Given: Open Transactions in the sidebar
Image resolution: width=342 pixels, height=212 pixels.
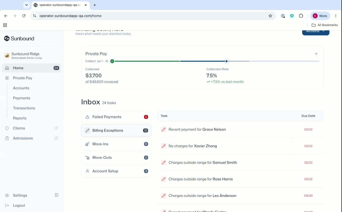Looking at the screenshot, I should (24, 108).
